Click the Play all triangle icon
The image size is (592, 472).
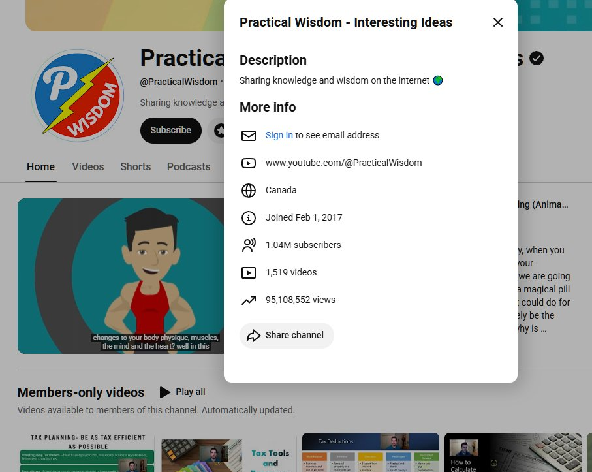click(x=165, y=392)
